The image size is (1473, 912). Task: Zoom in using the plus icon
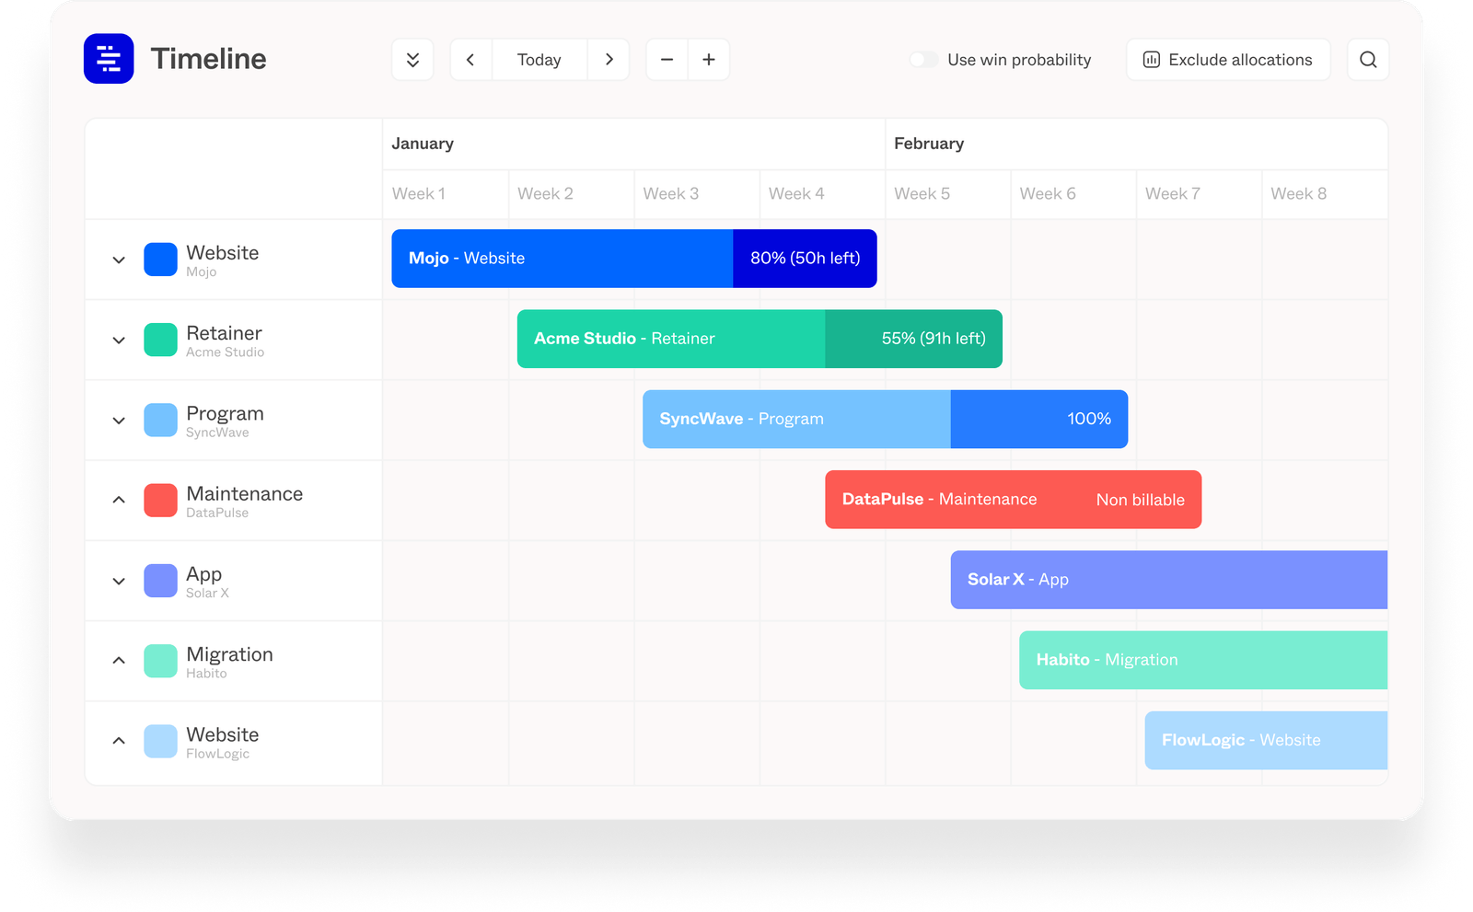(x=709, y=59)
